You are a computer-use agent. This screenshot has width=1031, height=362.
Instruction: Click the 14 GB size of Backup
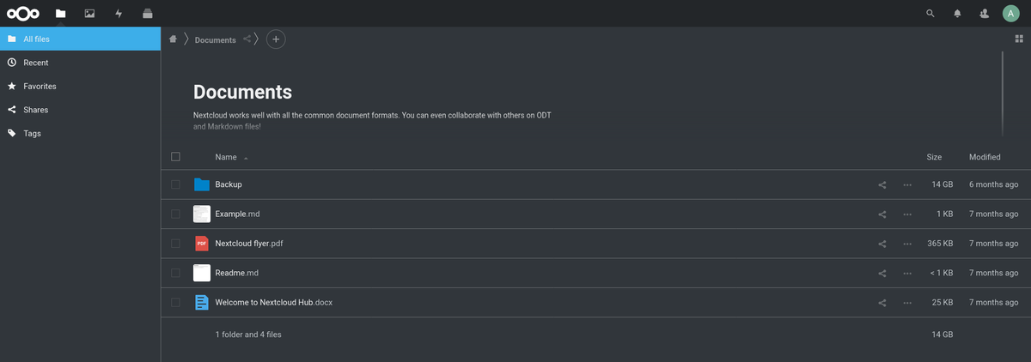(942, 184)
